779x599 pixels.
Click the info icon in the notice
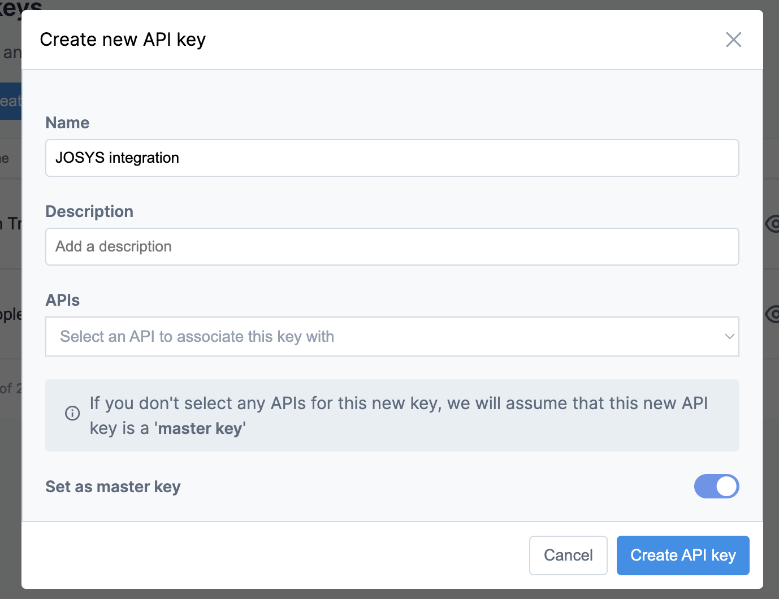pos(72,413)
